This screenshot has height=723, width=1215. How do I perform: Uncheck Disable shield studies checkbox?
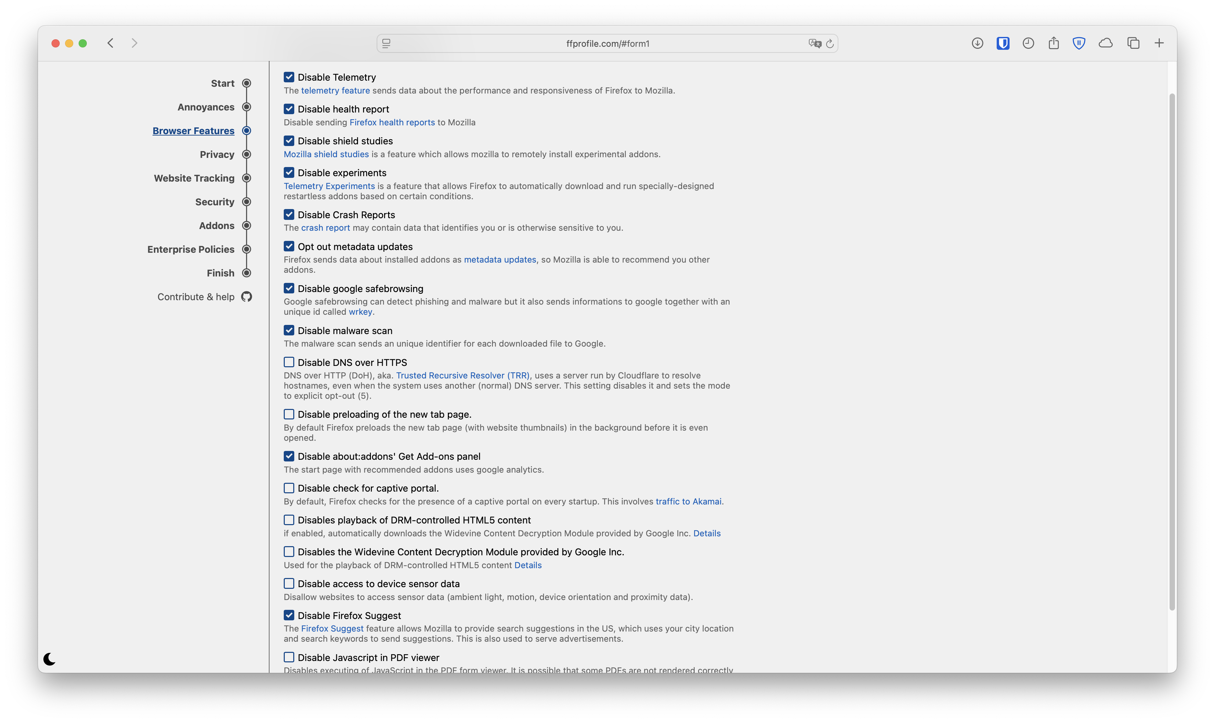pos(289,141)
